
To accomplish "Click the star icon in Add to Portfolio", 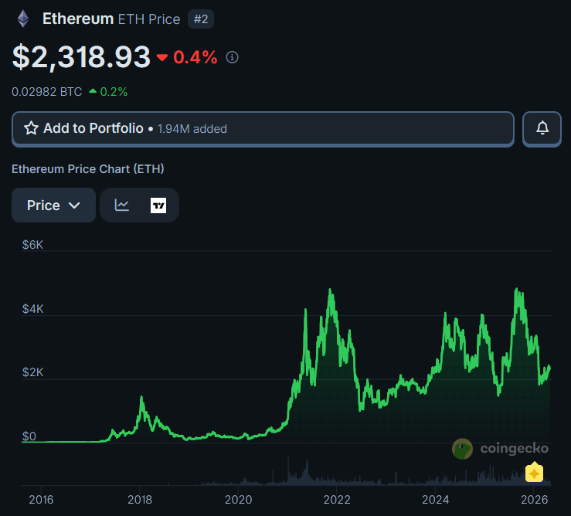I will click(x=32, y=128).
